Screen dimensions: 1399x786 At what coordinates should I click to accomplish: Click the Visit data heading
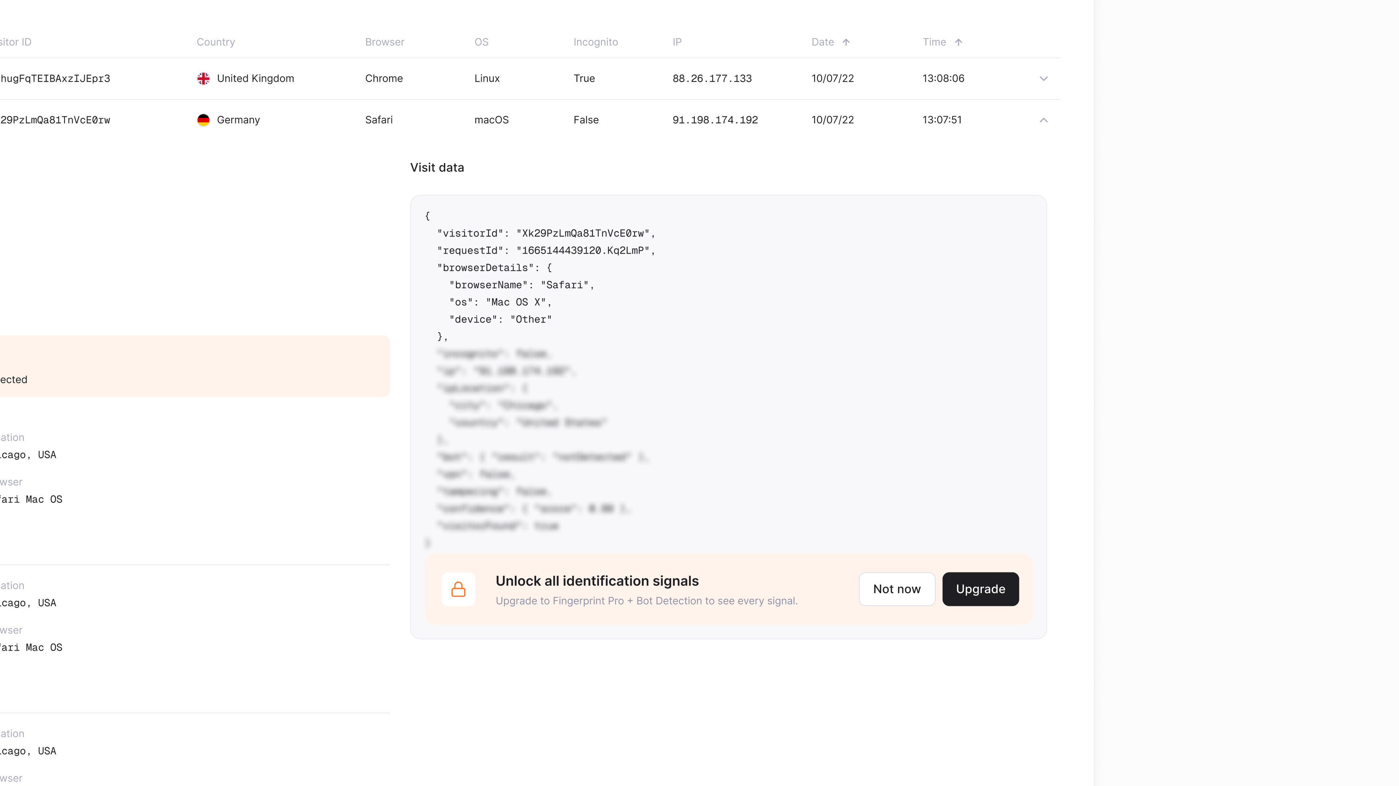click(437, 168)
